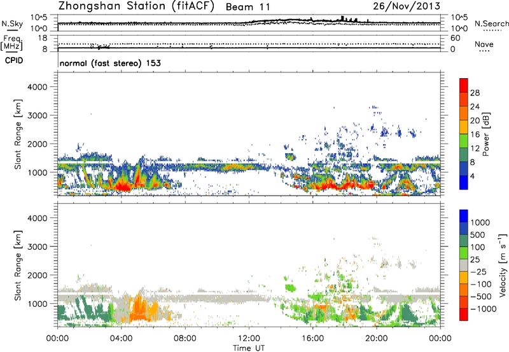
Task: Click the blue bottom of power color bar
Action: (x=464, y=182)
